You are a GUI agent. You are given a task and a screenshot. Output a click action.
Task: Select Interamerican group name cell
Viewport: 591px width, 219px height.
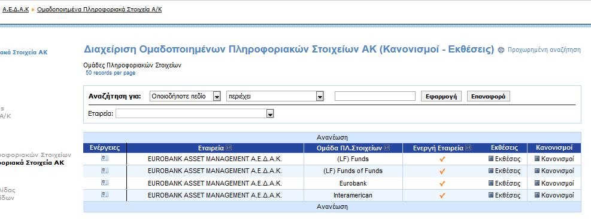(x=353, y=195)
